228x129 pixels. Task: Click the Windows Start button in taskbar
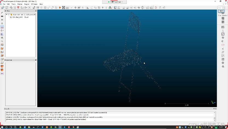[x=2, y=127]
